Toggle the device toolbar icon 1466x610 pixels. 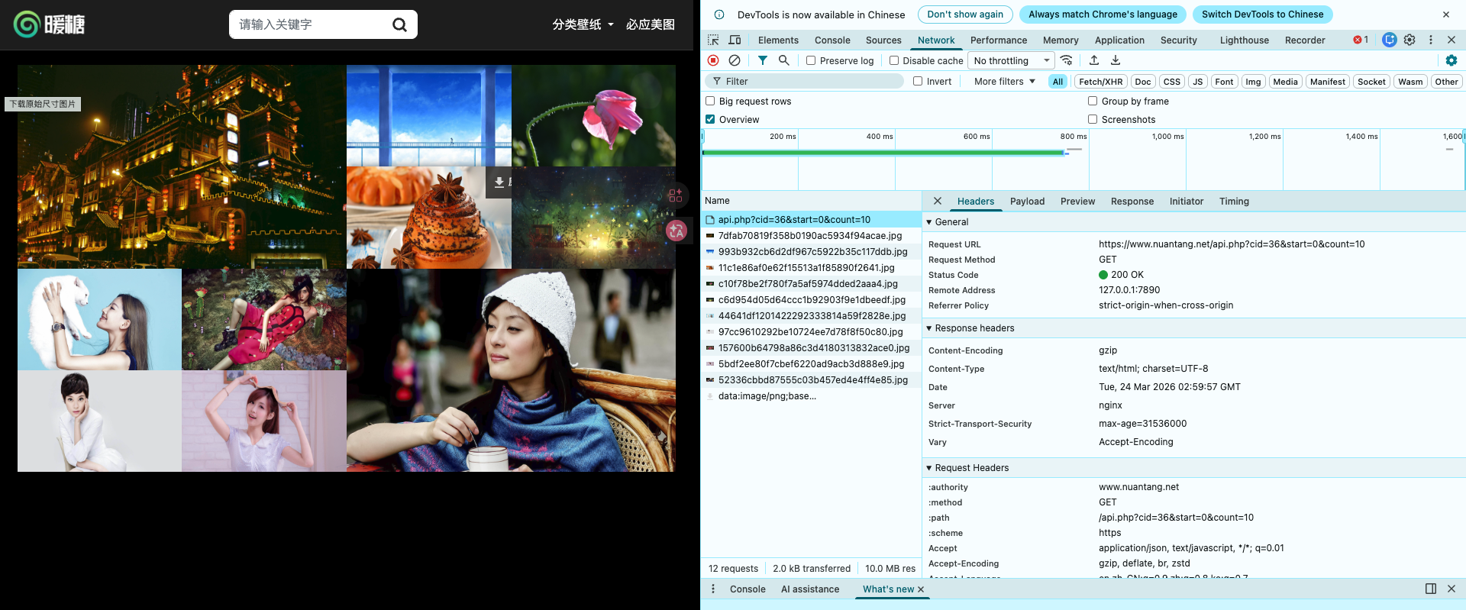[x=735, y=40]
